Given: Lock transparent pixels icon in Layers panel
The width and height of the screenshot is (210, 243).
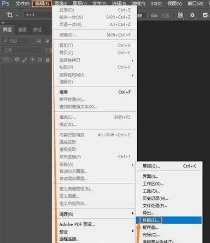Looking at the screenshot, I should pyautogui.click(x=17, y=60).
